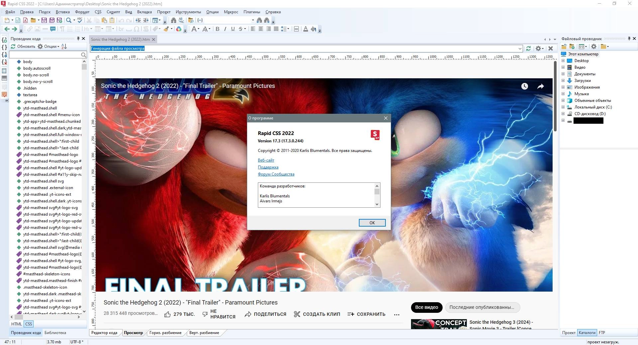Click the go-up folder icon in file explorer
The height and width of the screenshot is (345, 638).
click(564, 46)
